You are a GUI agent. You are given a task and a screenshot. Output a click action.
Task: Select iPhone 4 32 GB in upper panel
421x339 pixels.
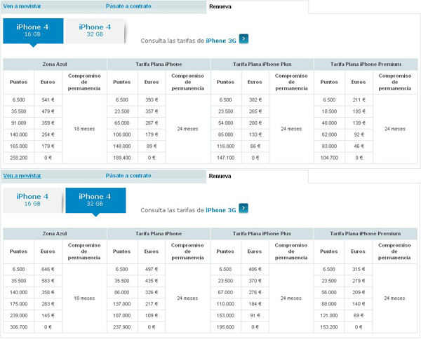click(x=95, y=31)
